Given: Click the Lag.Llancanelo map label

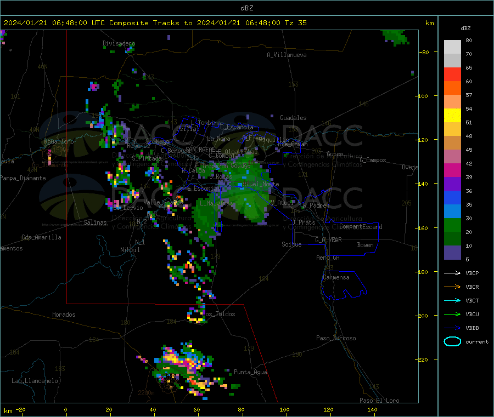Looking at the screenshot, I should pyautogui.click(x=35, y=381).
